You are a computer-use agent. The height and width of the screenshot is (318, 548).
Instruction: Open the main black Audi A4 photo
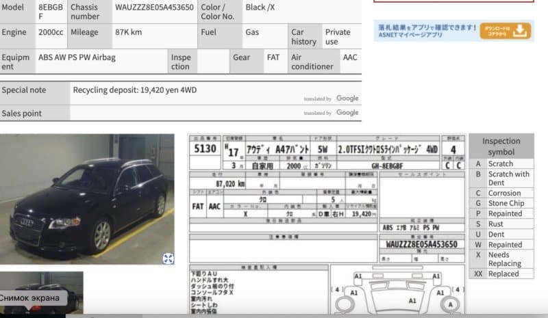click(87, 199)
